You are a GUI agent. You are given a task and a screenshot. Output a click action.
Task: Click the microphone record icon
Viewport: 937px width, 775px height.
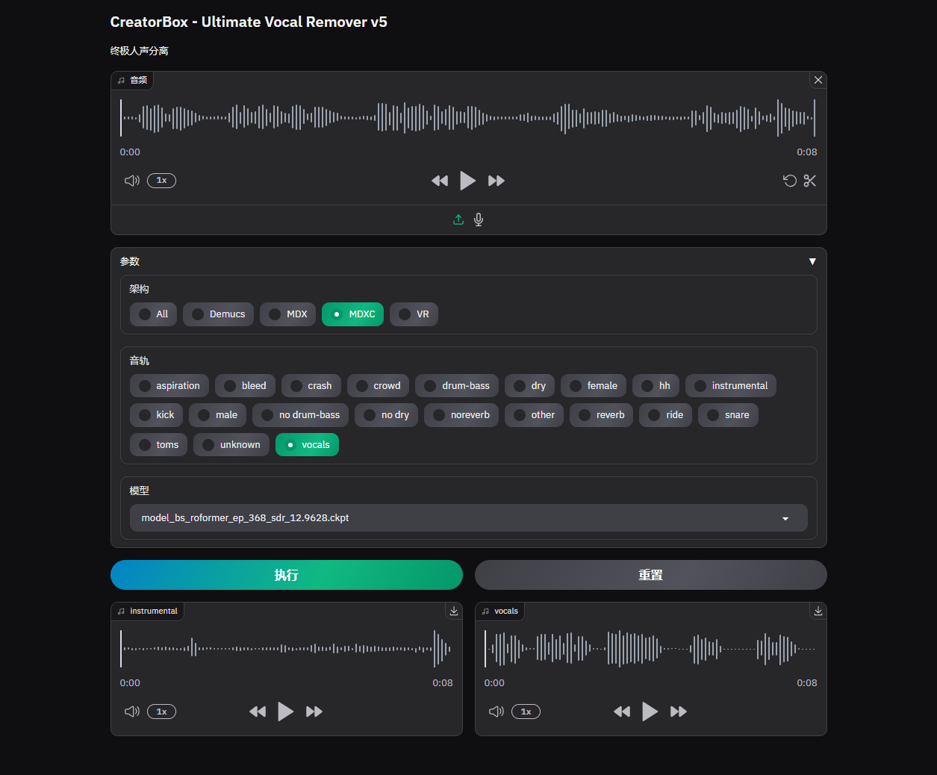click(479, 220)
